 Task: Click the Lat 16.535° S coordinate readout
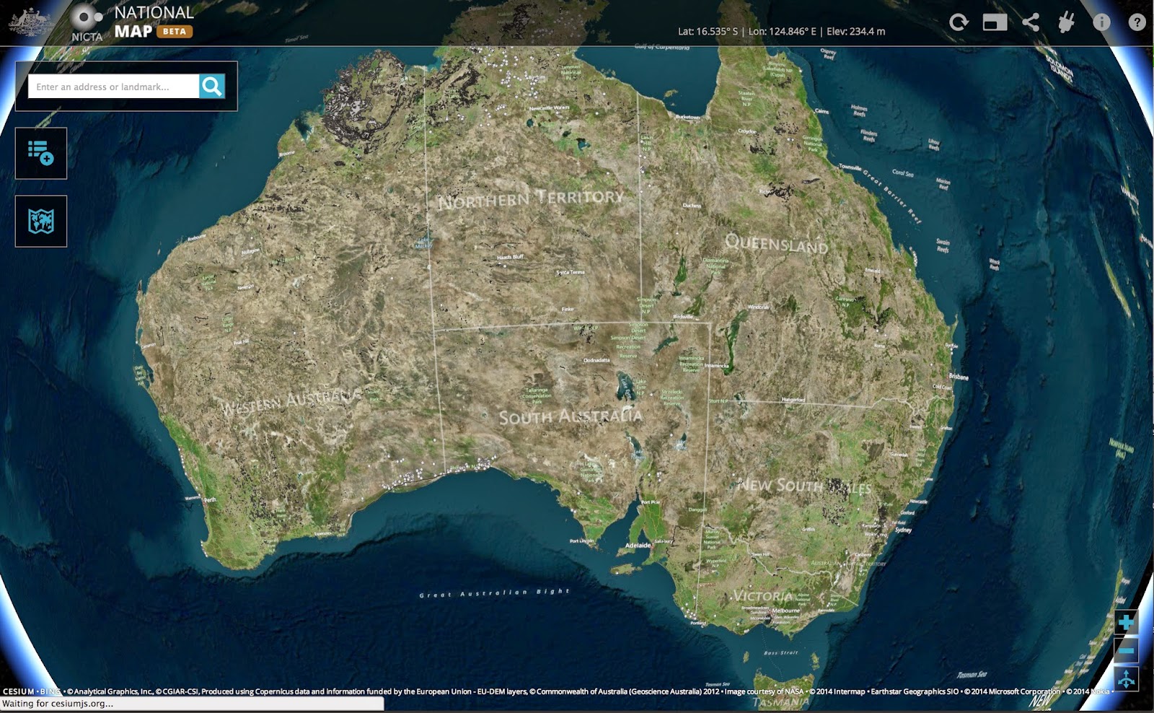click(x=708, y=32)
